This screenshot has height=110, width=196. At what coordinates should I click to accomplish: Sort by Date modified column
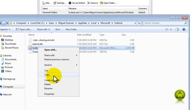point(84,35)
